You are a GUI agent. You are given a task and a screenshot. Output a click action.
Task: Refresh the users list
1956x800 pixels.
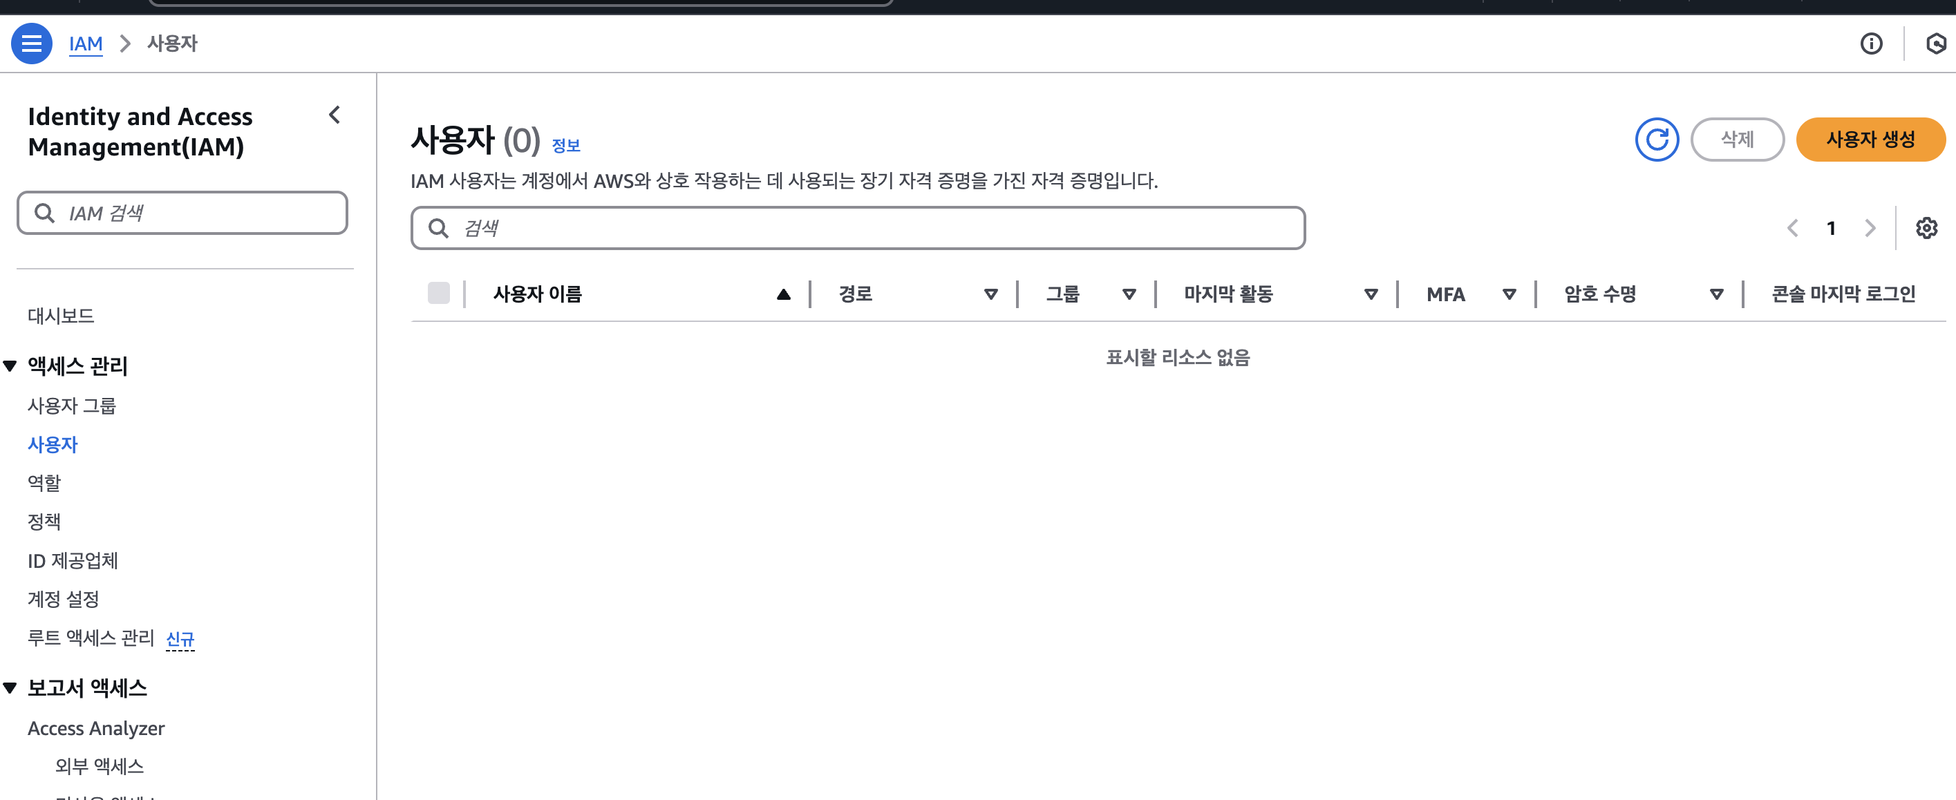click(1656, 139)
